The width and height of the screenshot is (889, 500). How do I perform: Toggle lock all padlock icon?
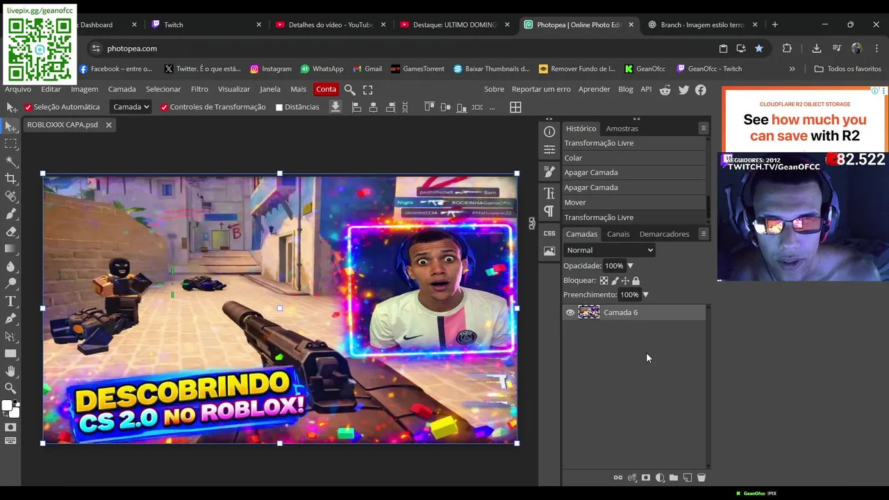pos(635,281)
